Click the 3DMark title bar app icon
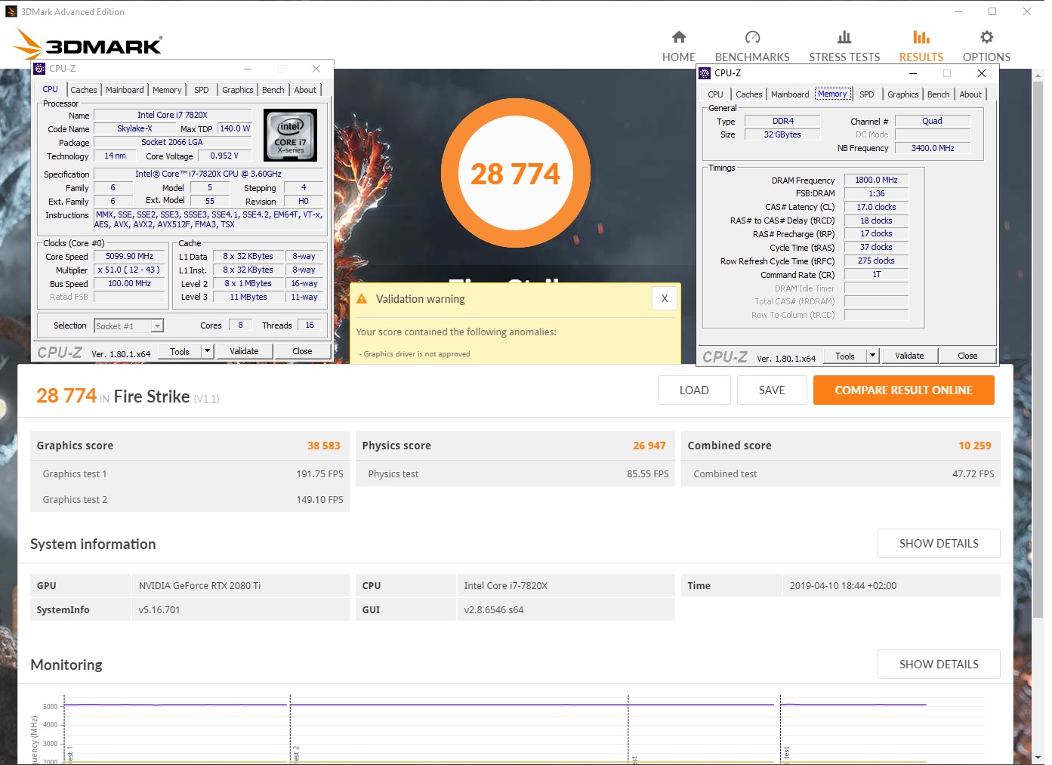Image resolution: width=1052 pixels, height=765 pixels. tap(11, 11)
